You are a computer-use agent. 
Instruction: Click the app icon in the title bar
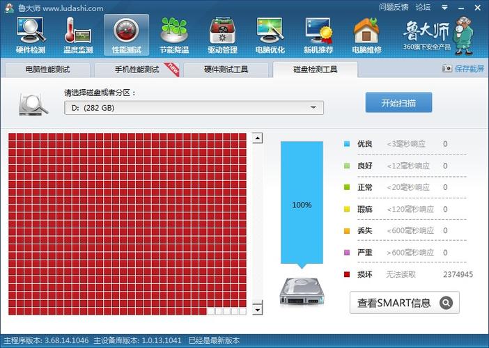click(9, 8)
